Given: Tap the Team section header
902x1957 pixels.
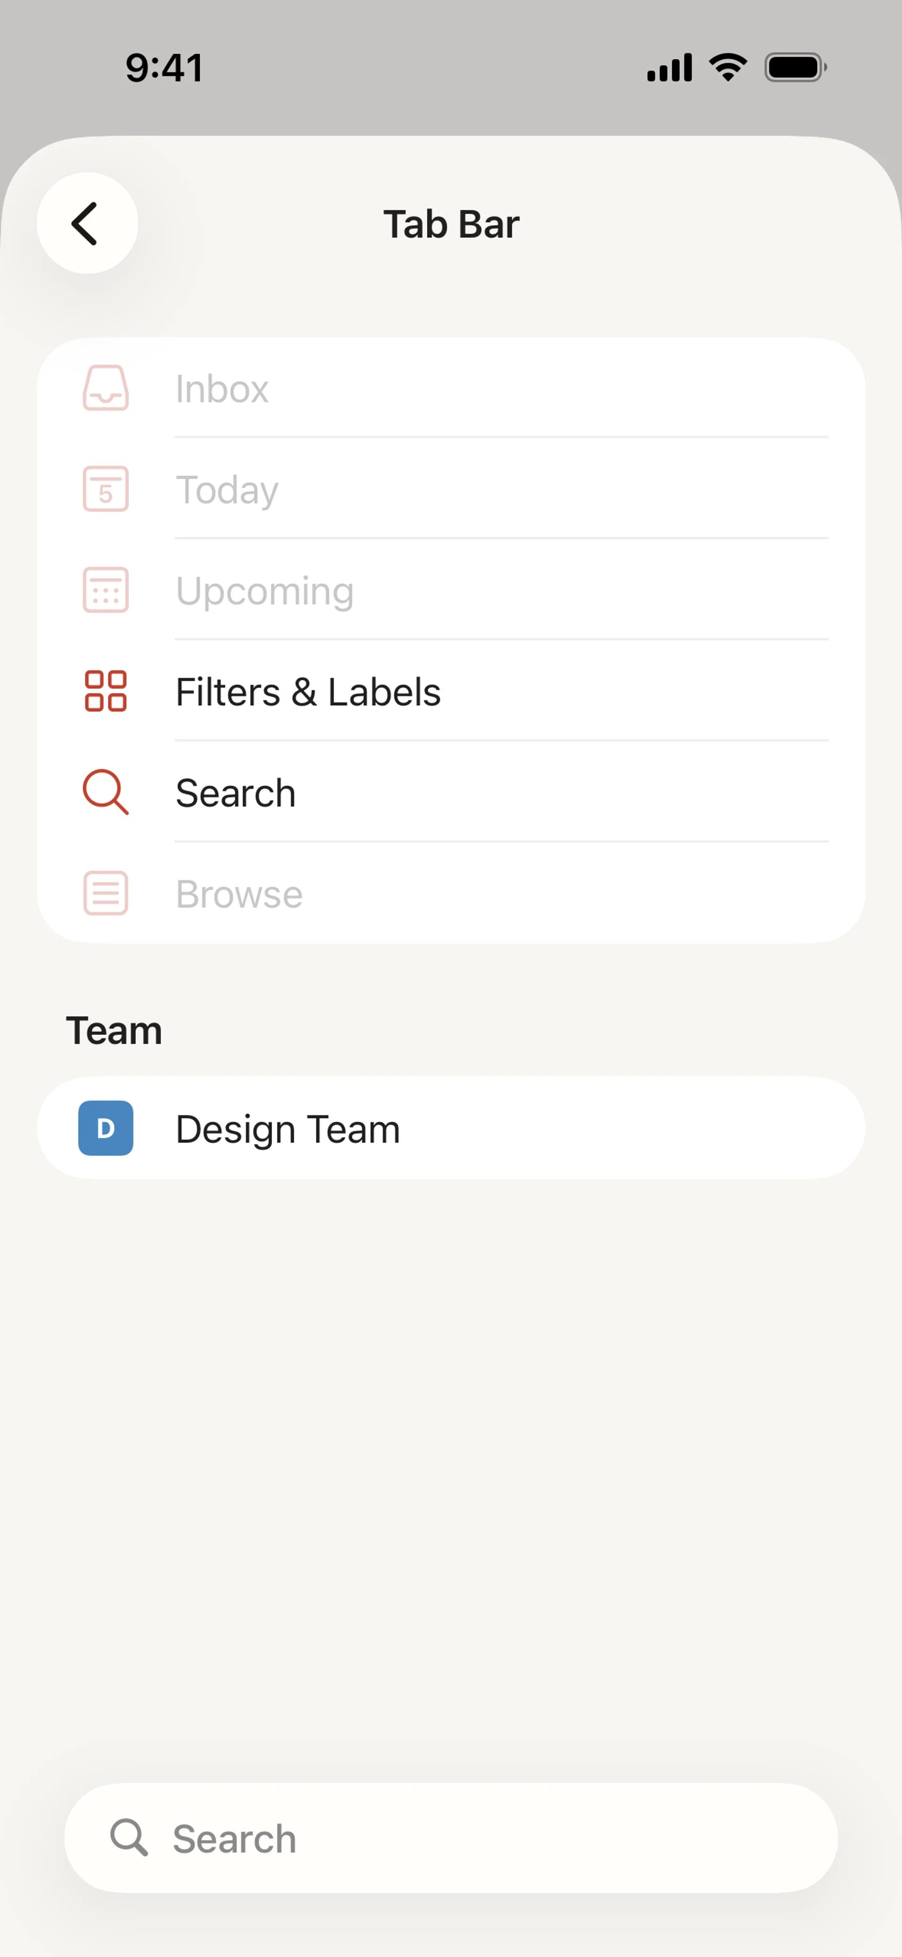Looking at the screenshot, I should pyautogui.click(x=114, y=1031).
